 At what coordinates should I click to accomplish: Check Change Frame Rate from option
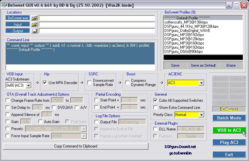tap(7, 100)
